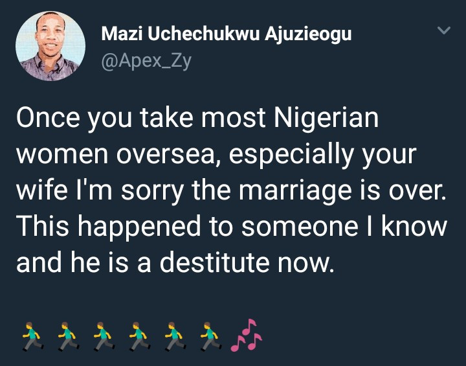This screenshot has height=366, width=466.
Task: Open Mazi Uchechukwu Ajuzieogu's profile name
Action: 227,34
